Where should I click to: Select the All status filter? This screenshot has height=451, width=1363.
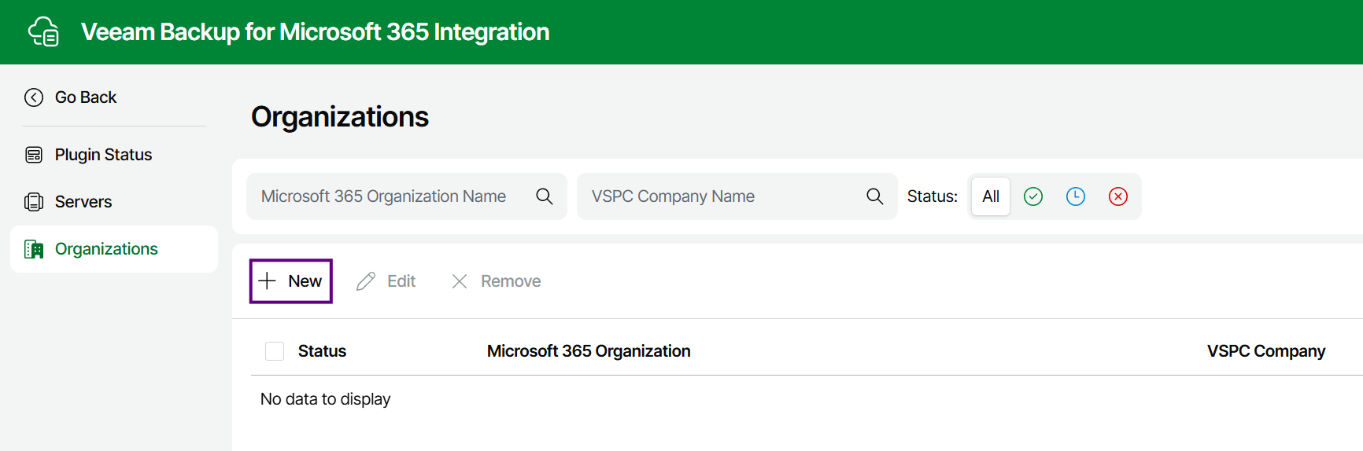click(991, 196)
